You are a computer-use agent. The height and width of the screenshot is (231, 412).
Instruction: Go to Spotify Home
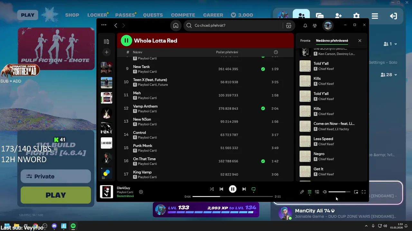coord(176,25)
